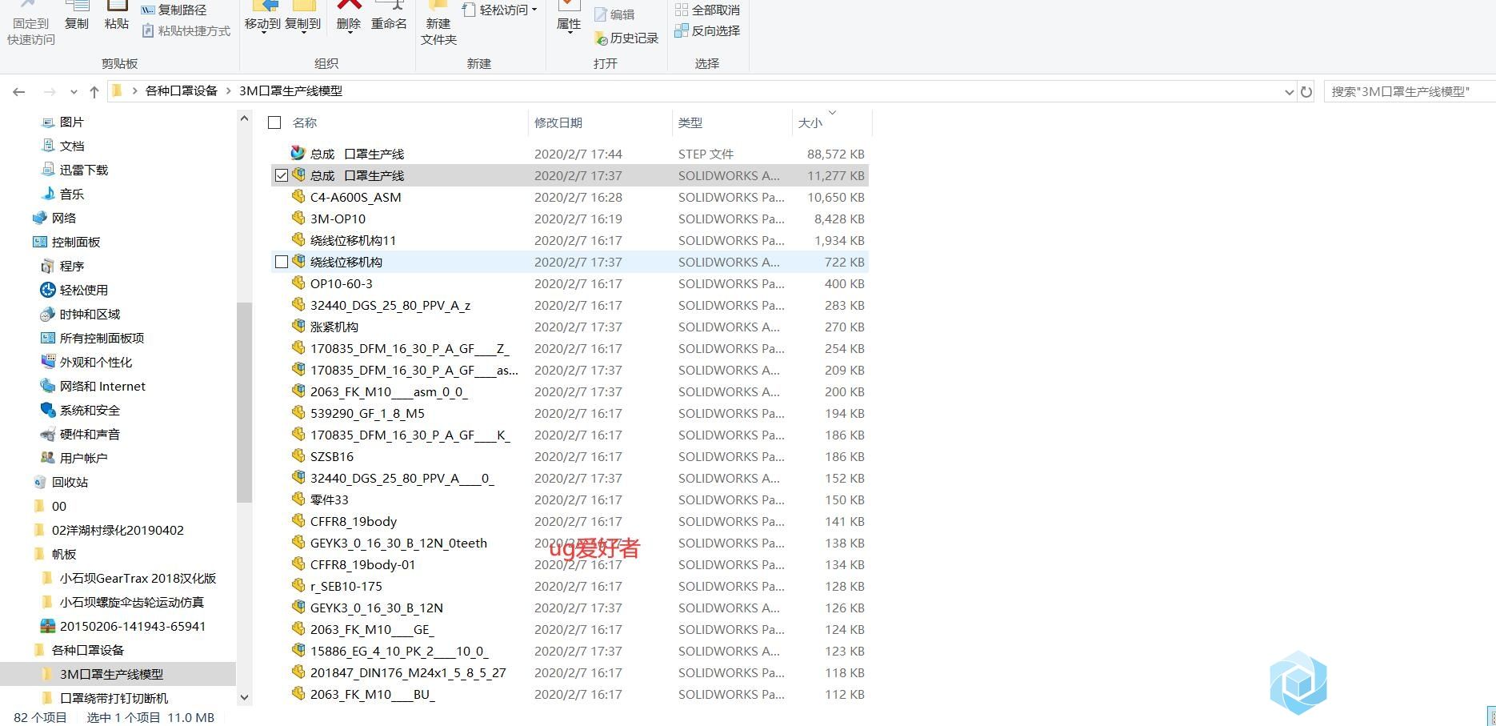The height and width of the screenshot is (726, 1496).
Task: Click Select none (全部取消)
Action: click(x=708, y=10)
